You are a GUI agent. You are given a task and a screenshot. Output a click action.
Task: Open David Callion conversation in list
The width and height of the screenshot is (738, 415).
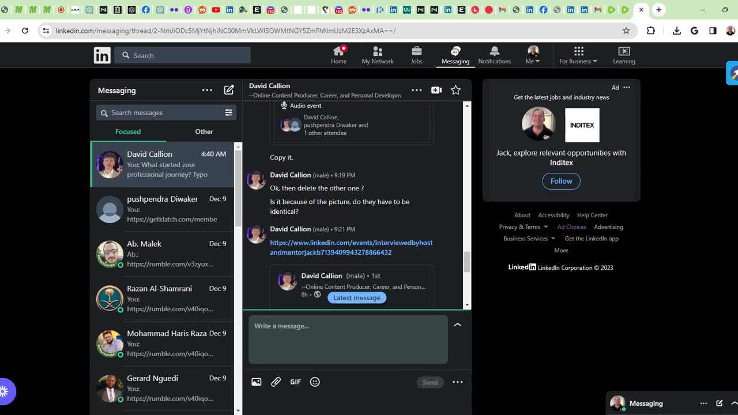pyautogui.click(x=163, y=164)
